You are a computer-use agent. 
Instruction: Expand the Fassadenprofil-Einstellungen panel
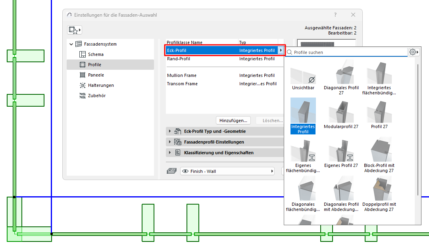point(170,142)
